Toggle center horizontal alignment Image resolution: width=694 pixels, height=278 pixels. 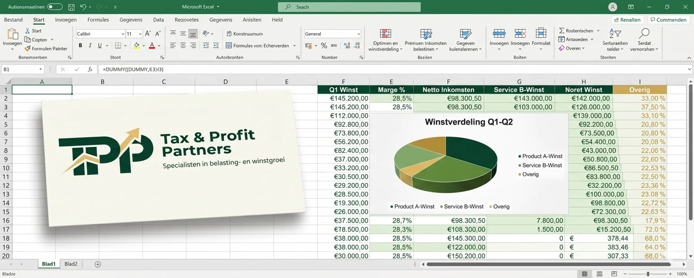pyautogui.click(x=183, y=46)
